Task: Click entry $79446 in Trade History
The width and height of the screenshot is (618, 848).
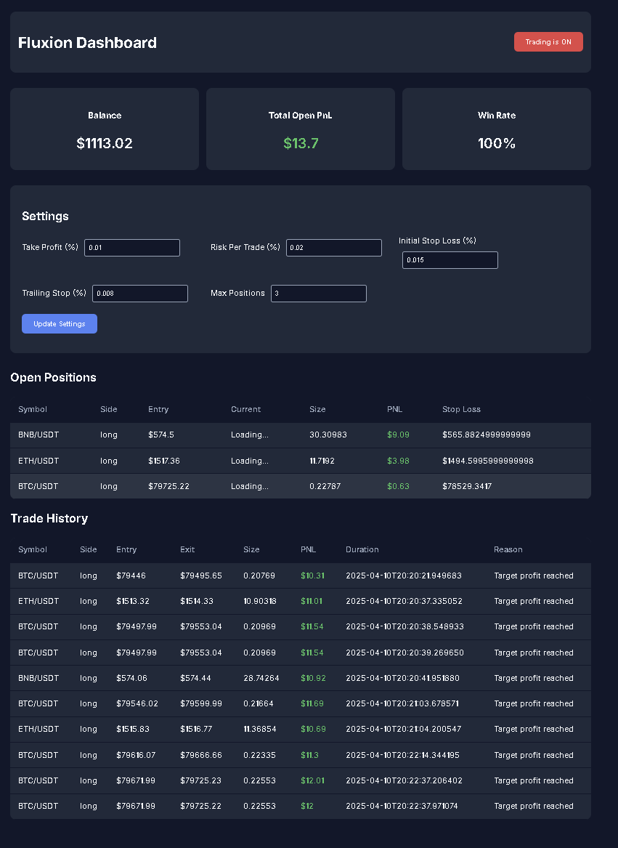Action: pos(131,575)
